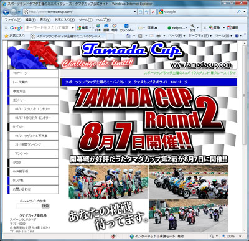Click the TOPページ sidebar link

(x=33, y=73)
